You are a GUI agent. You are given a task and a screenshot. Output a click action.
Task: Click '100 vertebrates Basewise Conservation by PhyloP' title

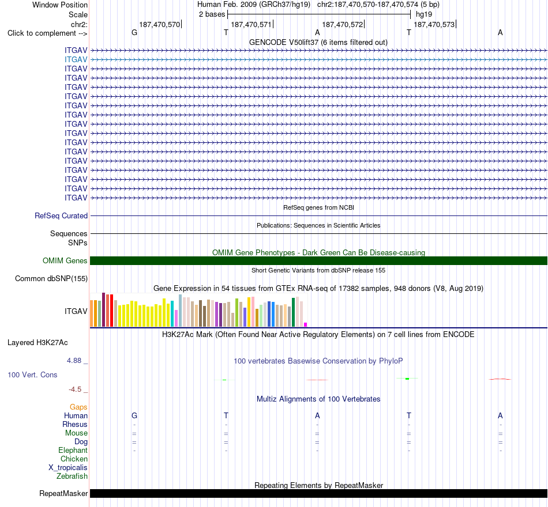(x=318, y=361)
